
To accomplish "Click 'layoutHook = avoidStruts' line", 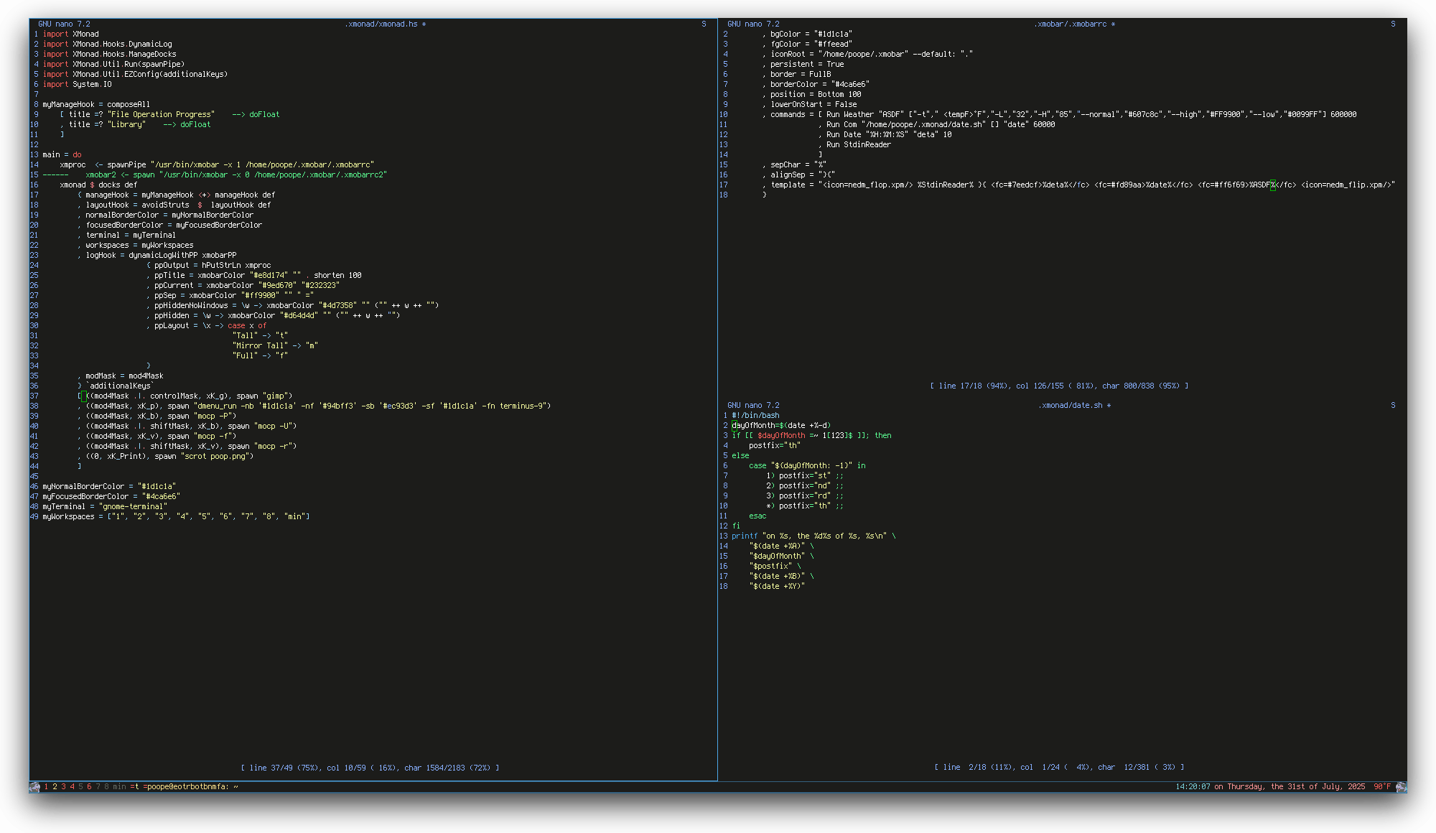I will coord(174,205).
